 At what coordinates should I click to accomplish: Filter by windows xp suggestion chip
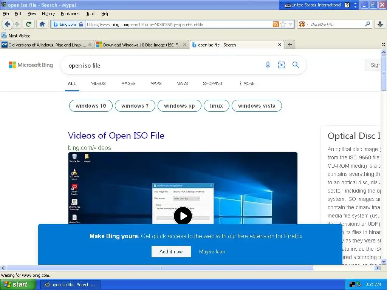[x=180, y=106]
